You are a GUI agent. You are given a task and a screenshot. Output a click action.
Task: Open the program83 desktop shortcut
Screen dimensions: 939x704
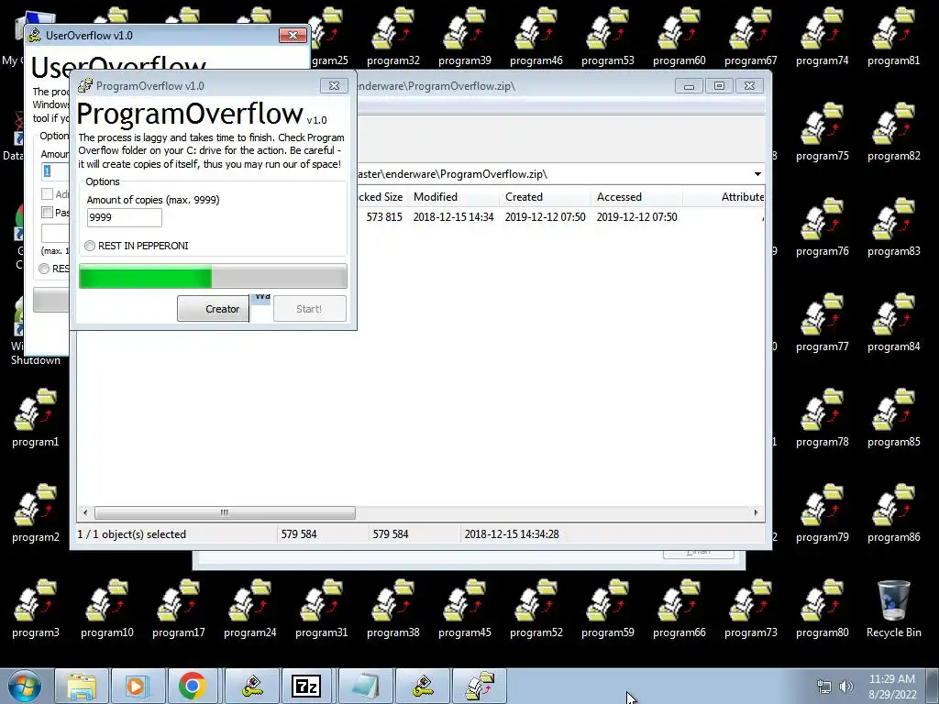coord(893,227)
